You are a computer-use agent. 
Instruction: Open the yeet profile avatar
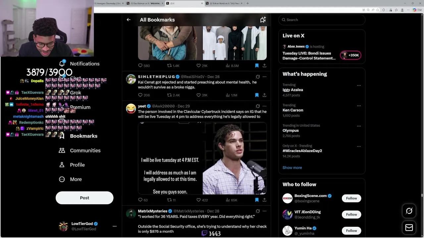pos(131,108)
